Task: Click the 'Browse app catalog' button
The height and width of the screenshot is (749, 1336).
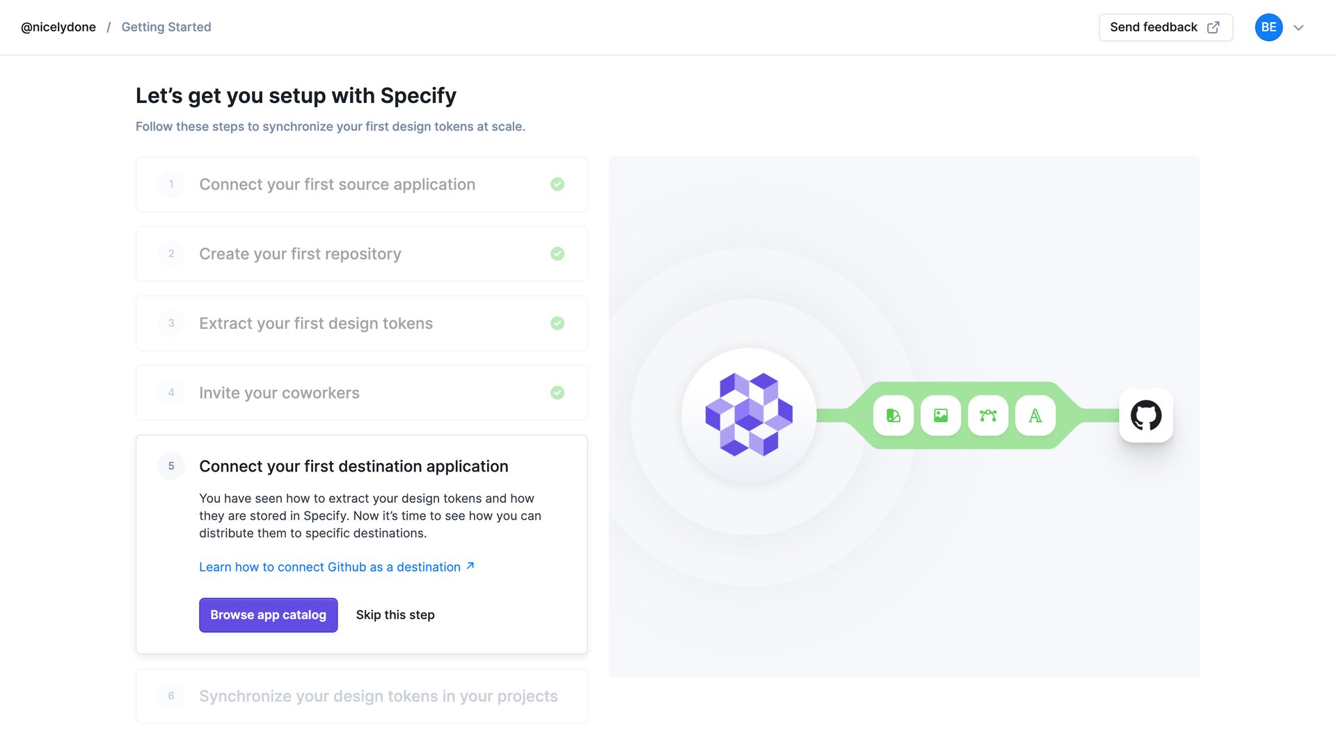Action: 268,615
